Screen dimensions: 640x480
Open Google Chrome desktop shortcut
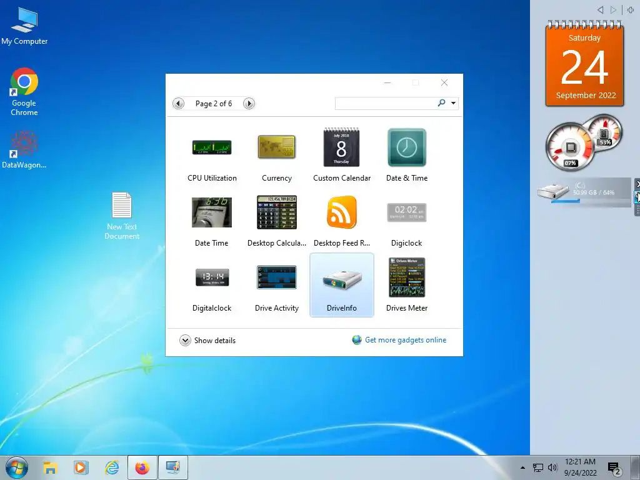tap(24, 92)
